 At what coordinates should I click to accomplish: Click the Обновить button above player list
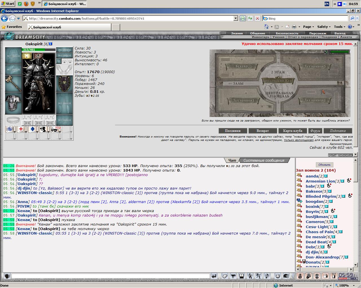[324, 165]
